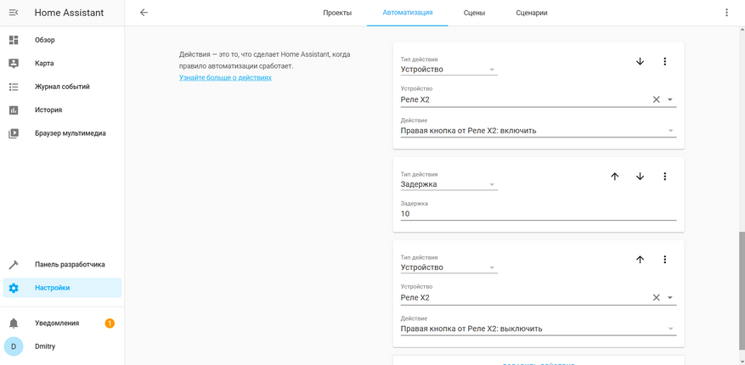Click the Home Assistant title
Viewport: 745px width, 365px height.
(69, 13)
